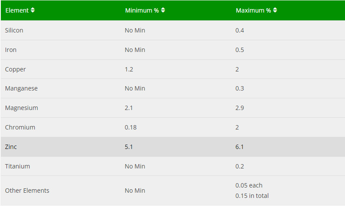Select the highlighted Zinc row label

pos(11,147)
